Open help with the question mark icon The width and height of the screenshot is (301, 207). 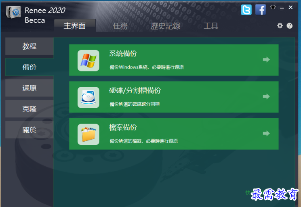tap(289, 26)
